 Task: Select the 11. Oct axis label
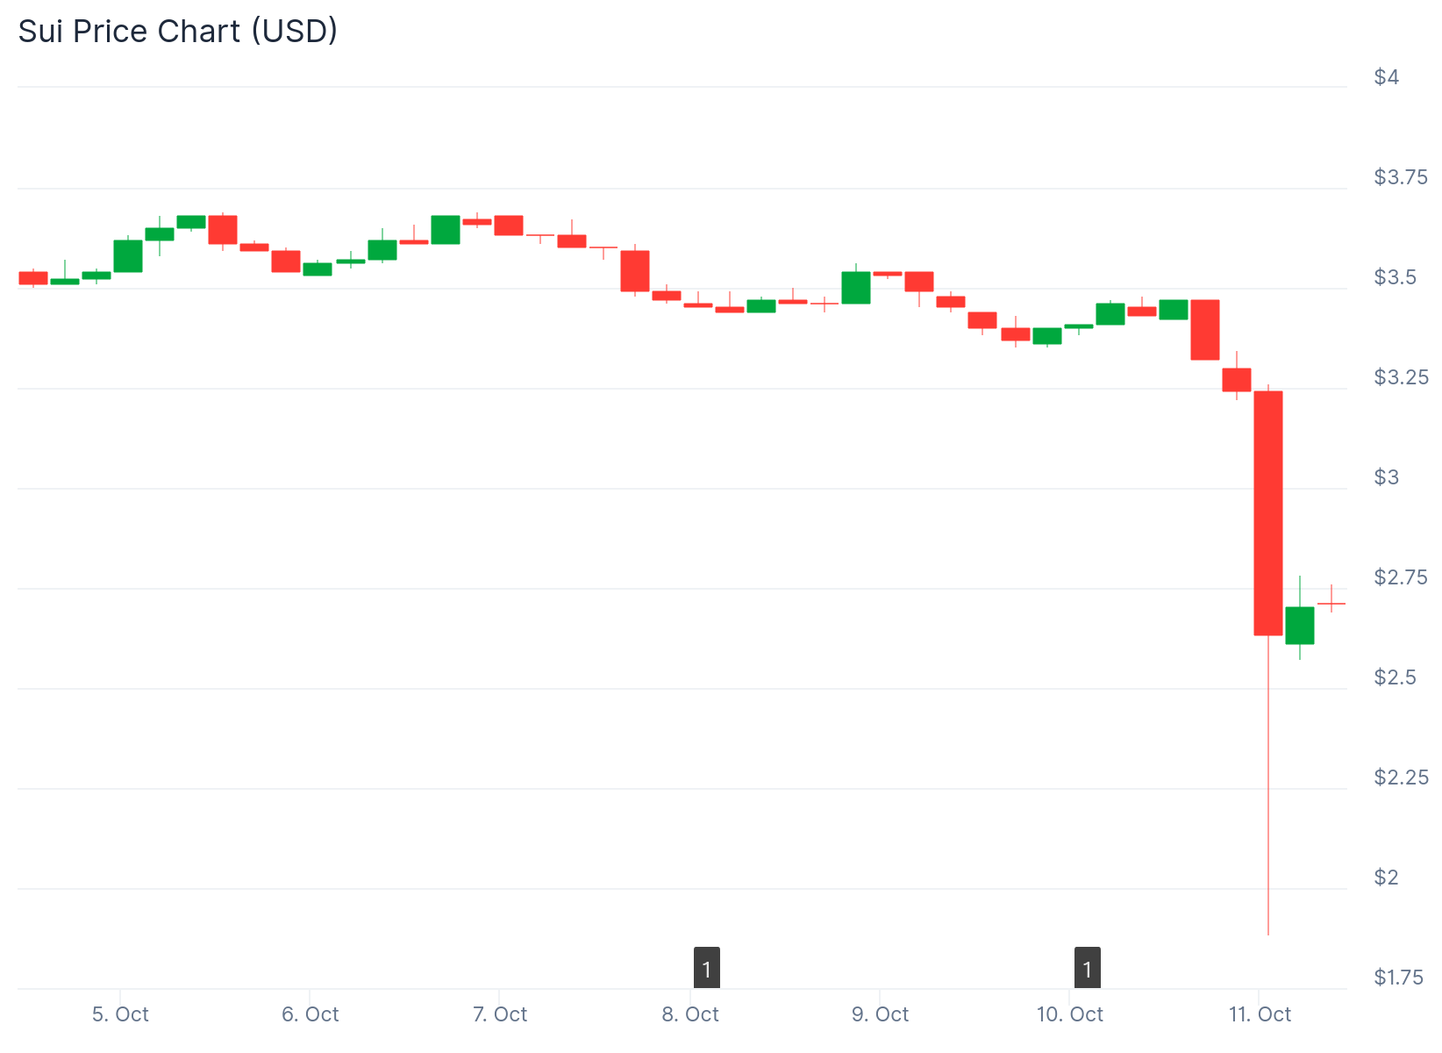click(1260, 1014)
